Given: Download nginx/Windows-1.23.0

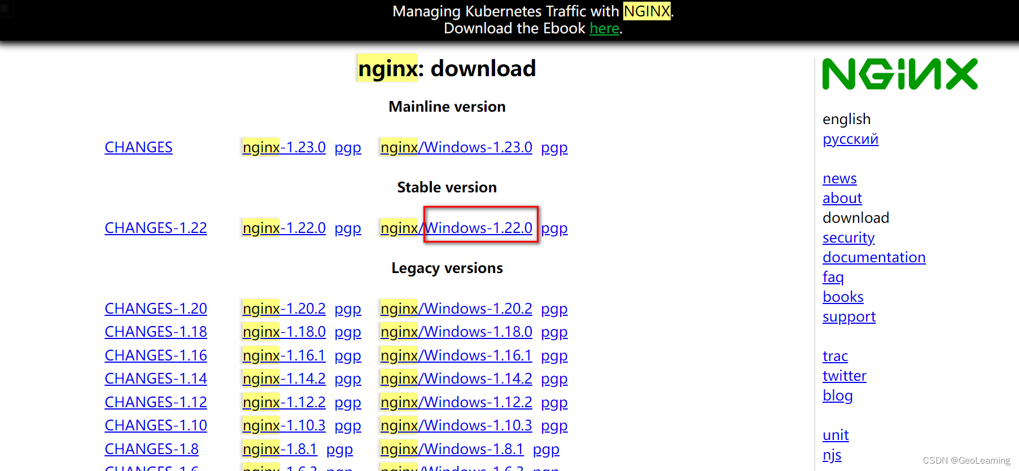Looking at the screenshot, I should point(456,147).
